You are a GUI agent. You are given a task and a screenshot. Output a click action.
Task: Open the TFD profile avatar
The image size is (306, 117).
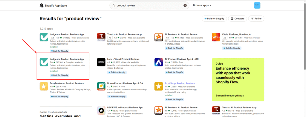pos(257,5)
